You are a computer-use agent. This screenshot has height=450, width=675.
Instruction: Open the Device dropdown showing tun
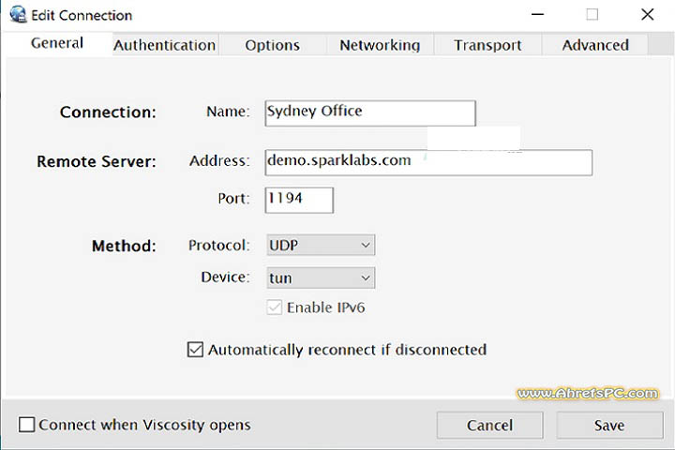tap(321, 277)
